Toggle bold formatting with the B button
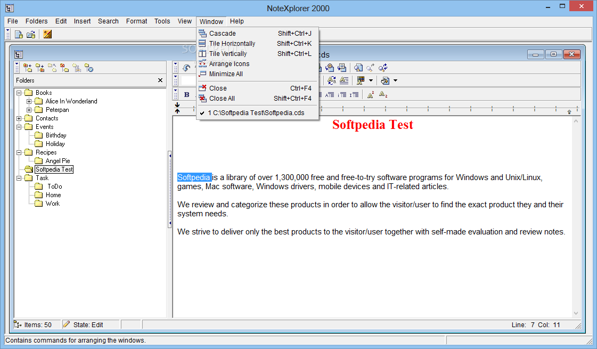The height and width of the screenshot is (349, 597). click(186, 94)
